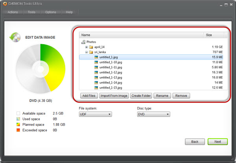Go to the Next step
The width and height of the screenshot is (236, 163).
(218, 142)
